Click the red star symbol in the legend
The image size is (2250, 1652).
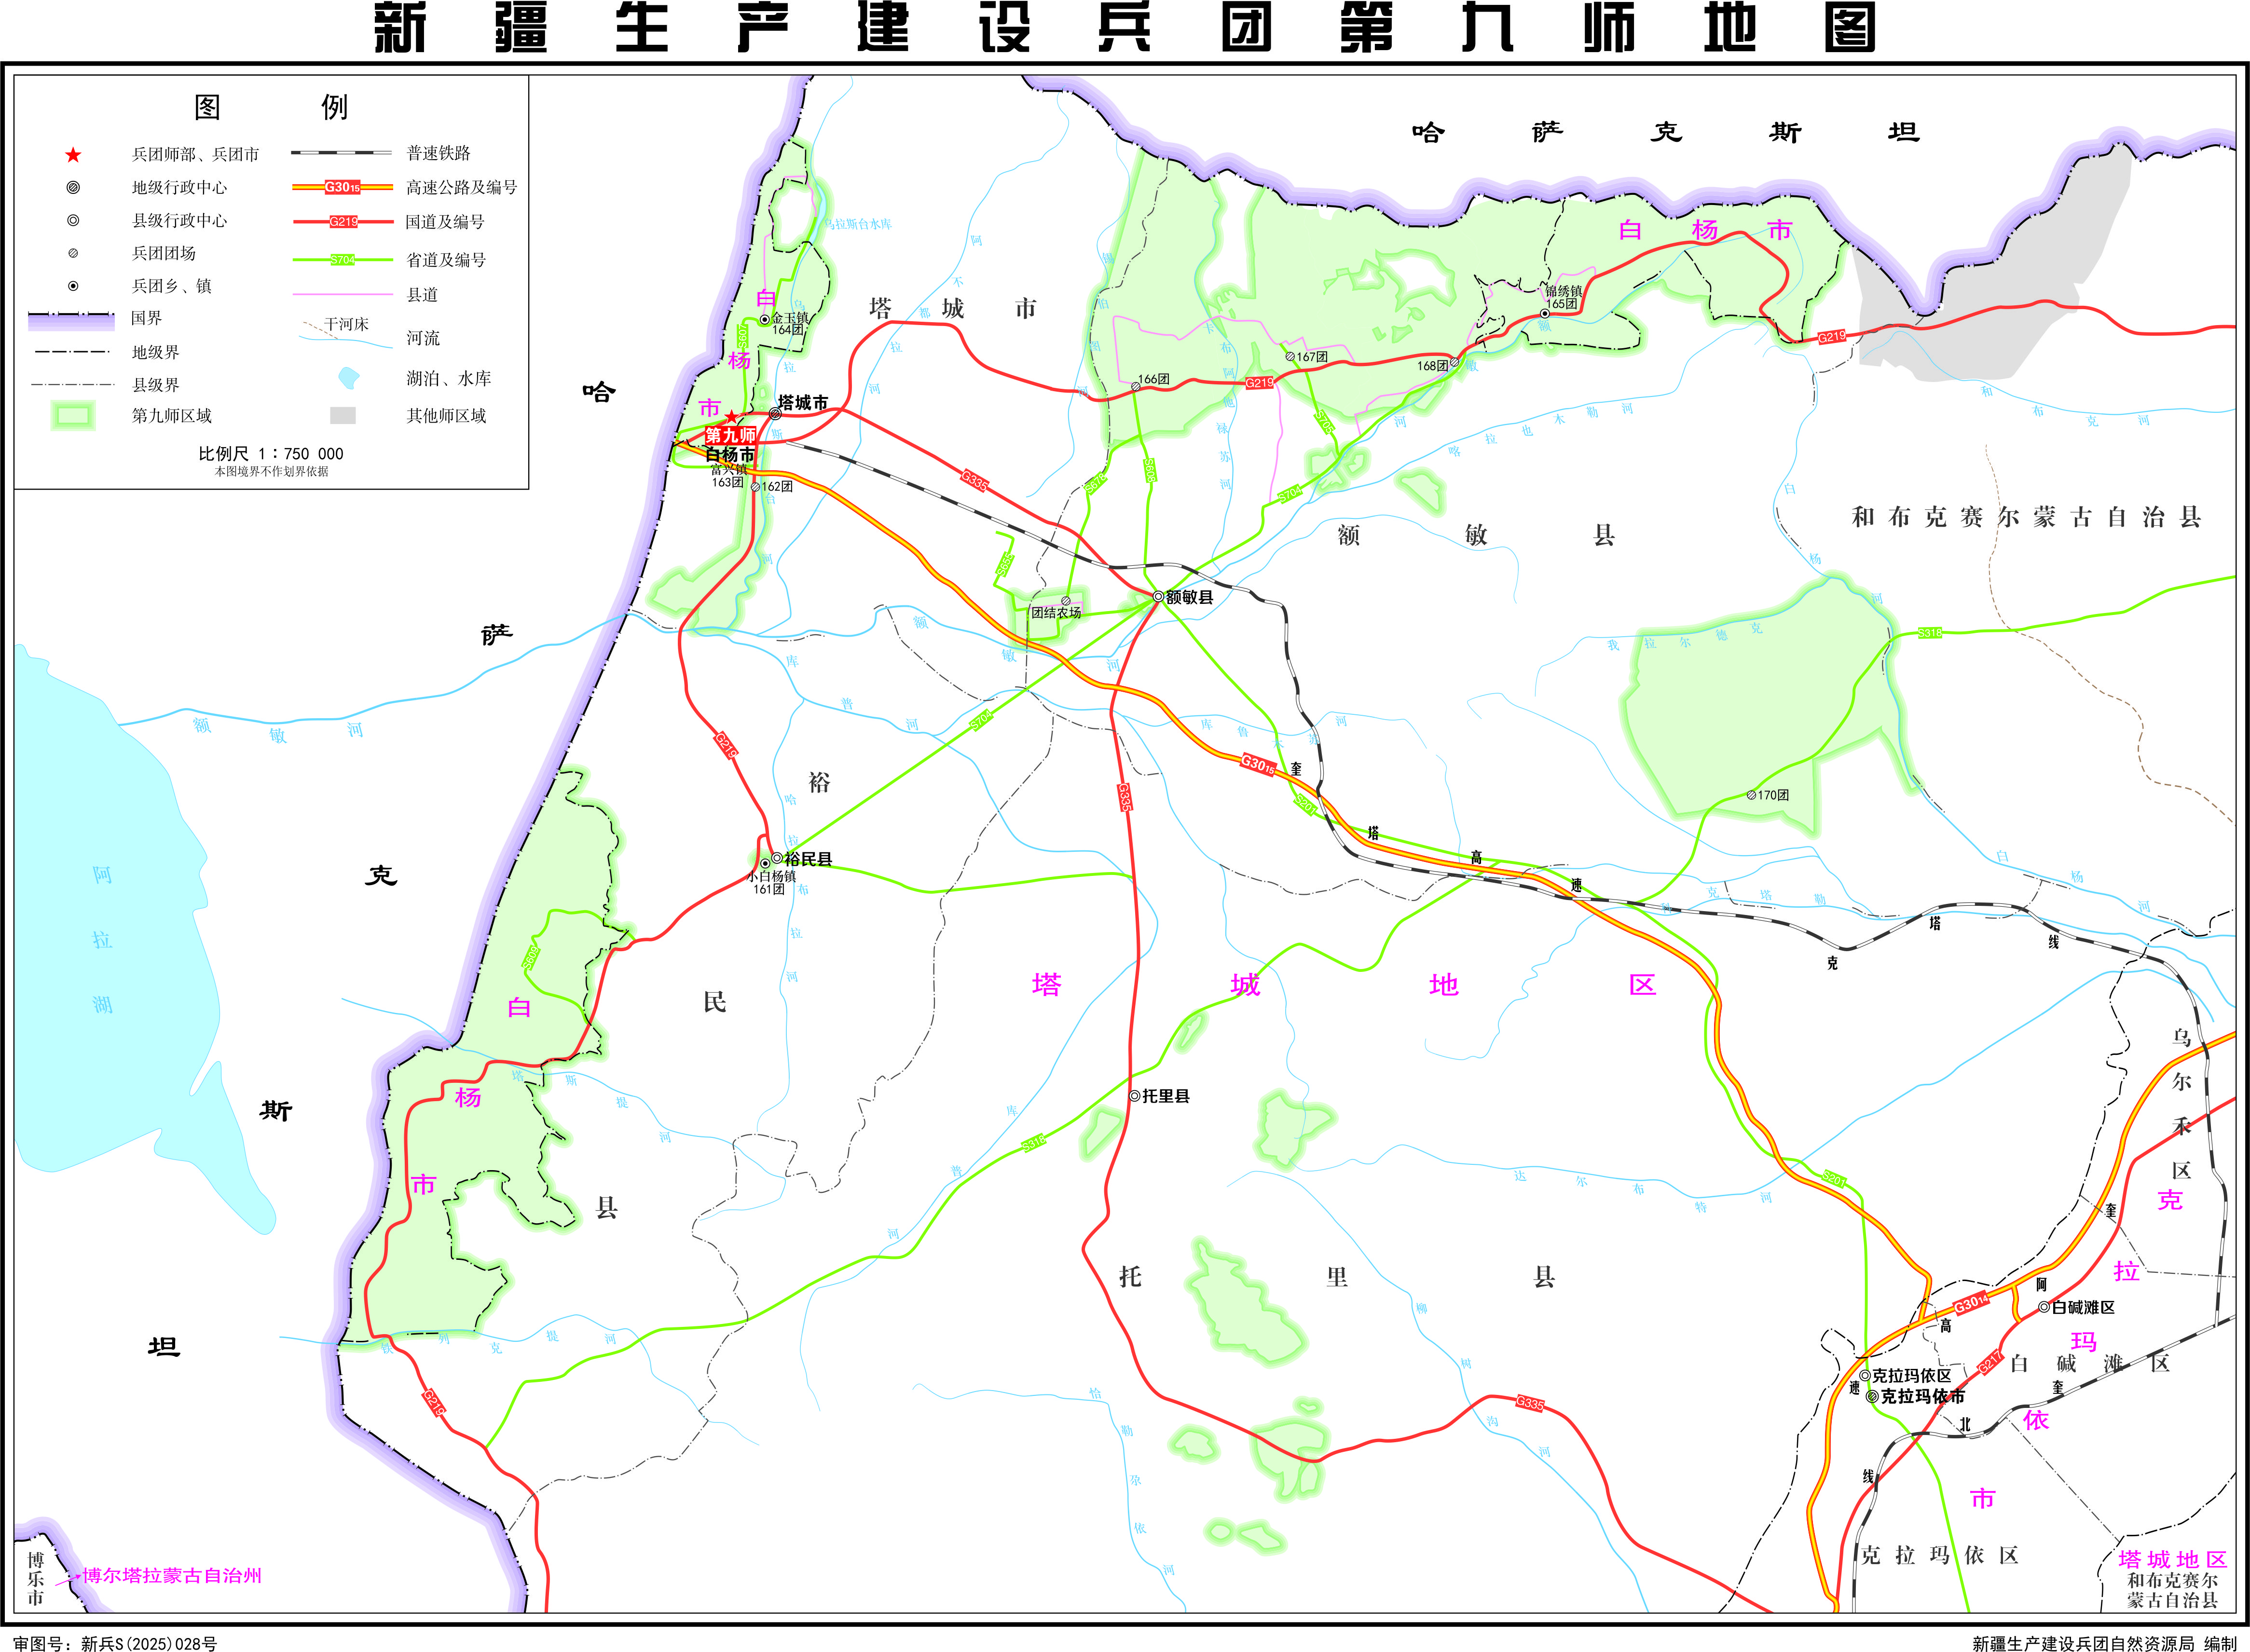pos(73,155)
